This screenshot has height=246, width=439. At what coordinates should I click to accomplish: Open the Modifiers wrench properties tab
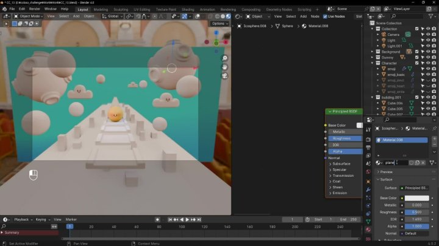click(368, 190)
